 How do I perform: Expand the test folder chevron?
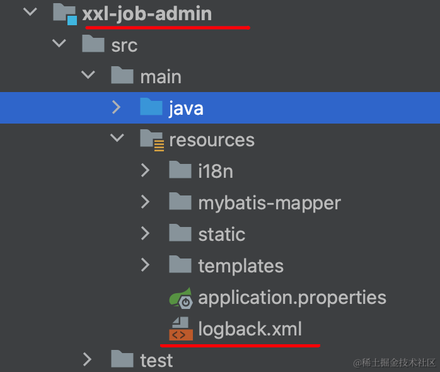pyautogui.click(x=87, y=359)
